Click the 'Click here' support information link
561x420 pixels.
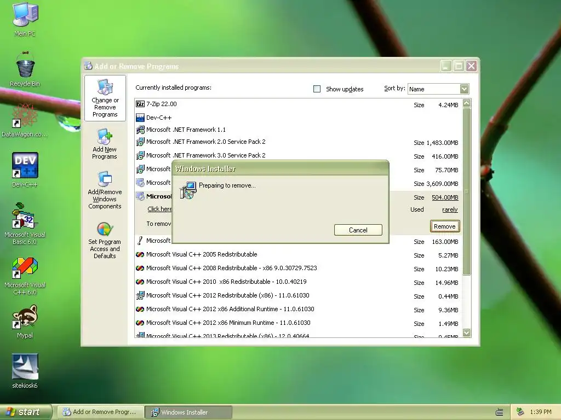[x=159, y=209]
